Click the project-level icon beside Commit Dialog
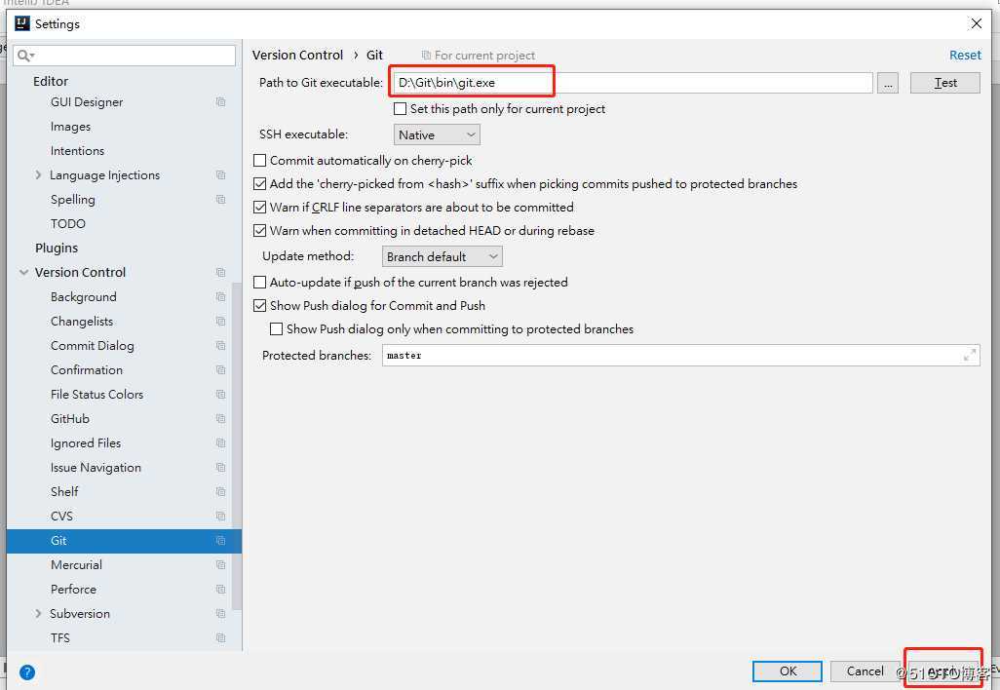 220,345
